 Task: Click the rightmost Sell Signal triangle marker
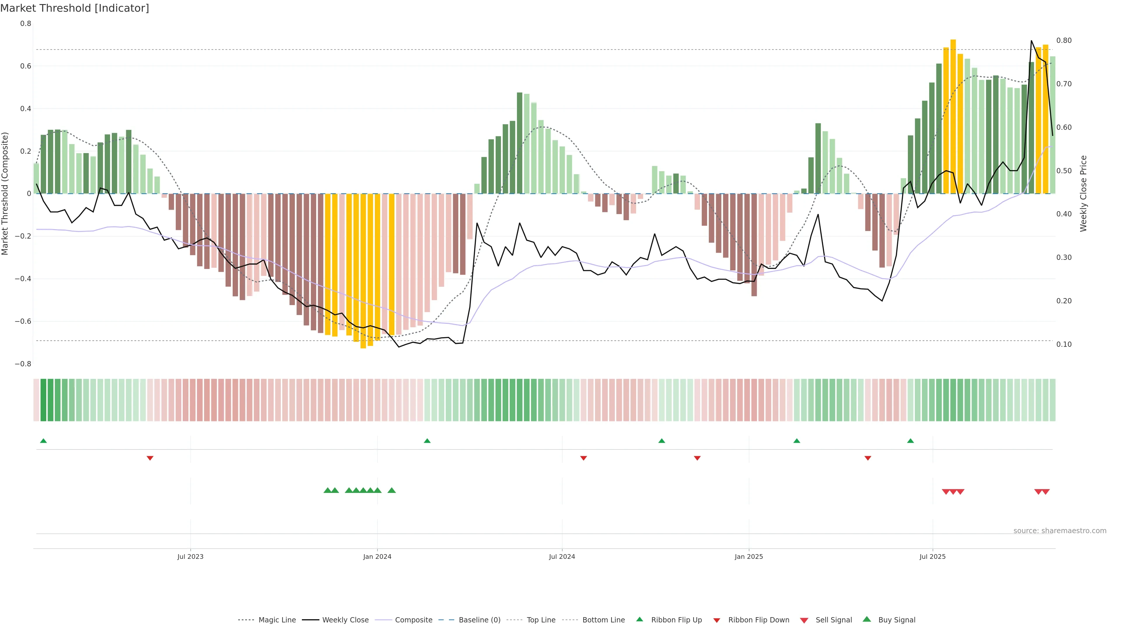[x=1046, y=492]
